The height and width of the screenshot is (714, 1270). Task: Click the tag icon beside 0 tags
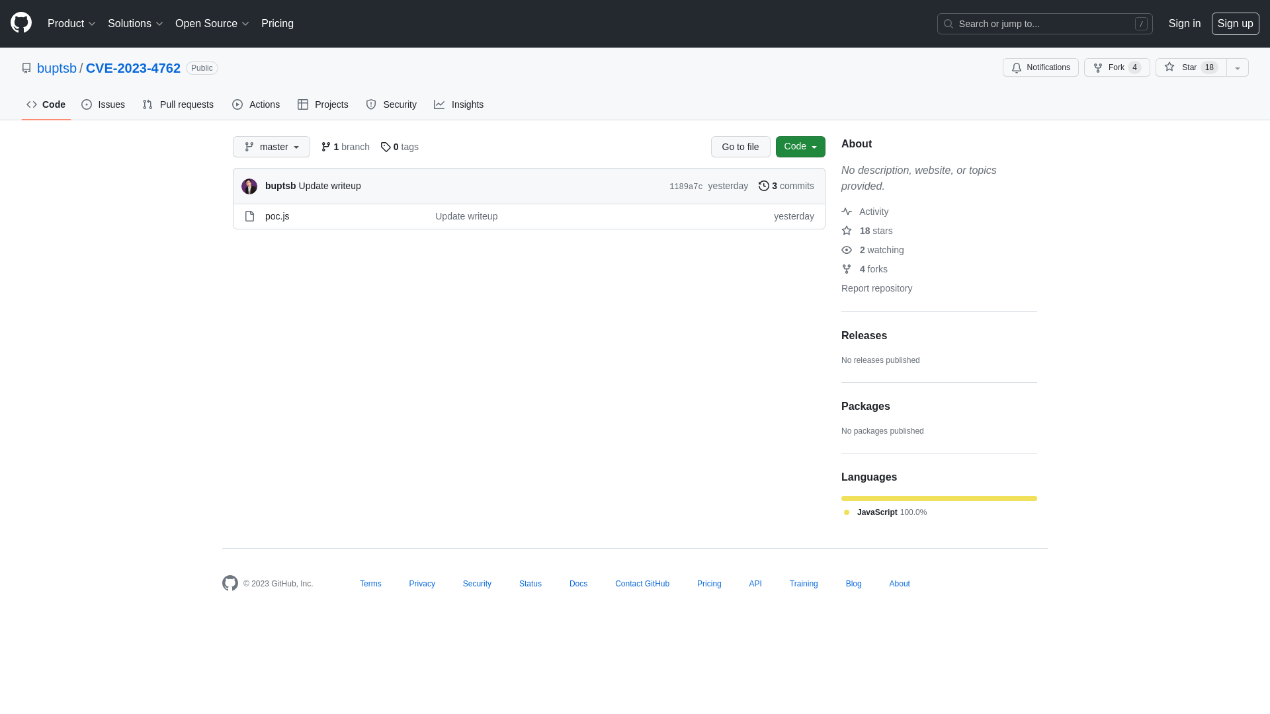386,147
